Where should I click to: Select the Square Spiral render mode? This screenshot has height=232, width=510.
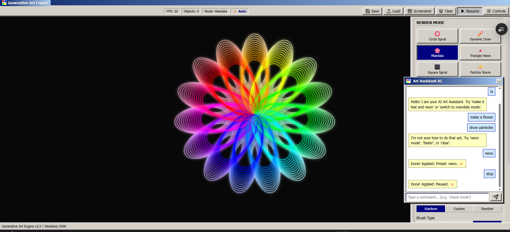click(437, 69)
